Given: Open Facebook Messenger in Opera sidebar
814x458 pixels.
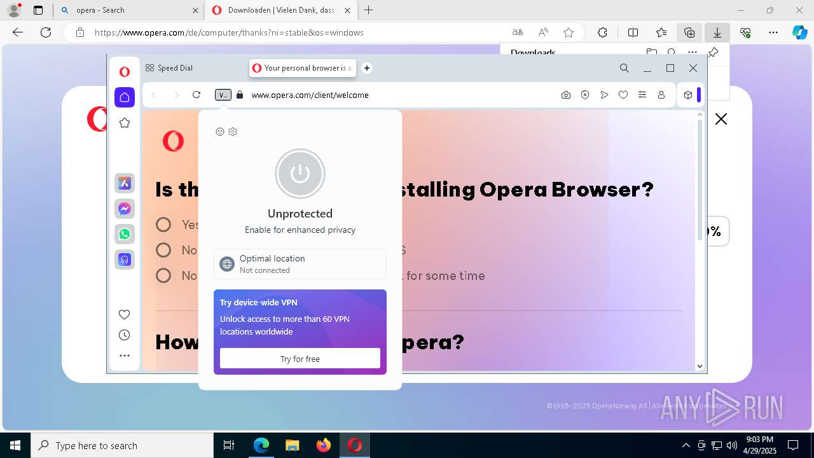Looking at the screenshot, I should [125, 209].
